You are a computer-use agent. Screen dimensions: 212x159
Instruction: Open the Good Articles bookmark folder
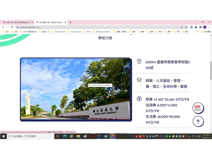tap(59, 32)
